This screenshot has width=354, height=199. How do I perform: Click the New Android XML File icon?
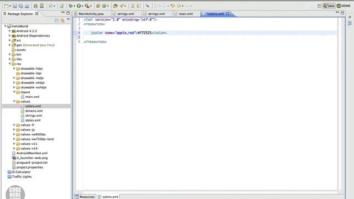coord(61,6)
